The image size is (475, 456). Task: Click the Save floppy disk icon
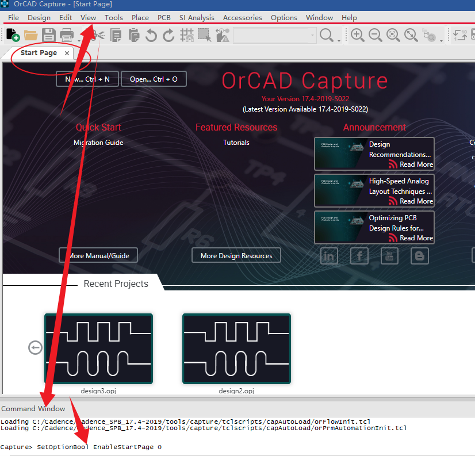[x=48, y=35]
